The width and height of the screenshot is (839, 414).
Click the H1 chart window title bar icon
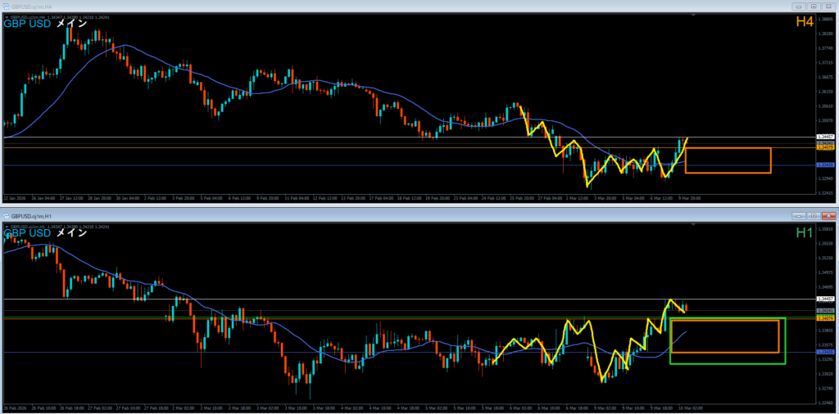click(7, 217)
